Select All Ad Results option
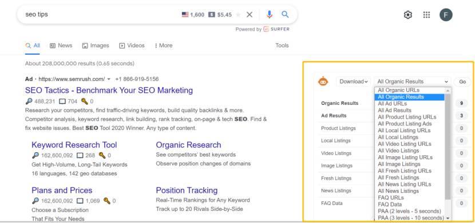The width and height of the screenshot is (475, 223). pos(410,111)
